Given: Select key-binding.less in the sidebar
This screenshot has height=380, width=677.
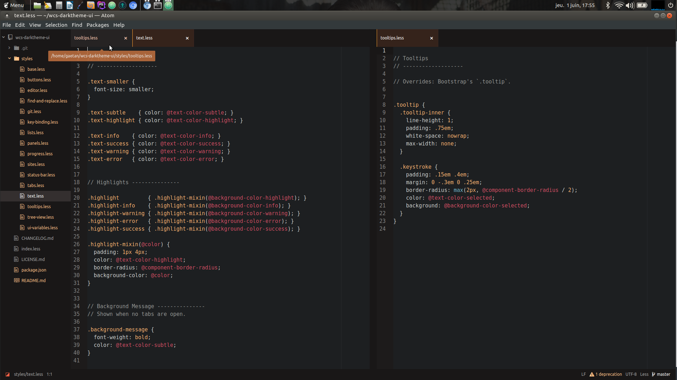Looking at the screenshot, I should point(43,122).
